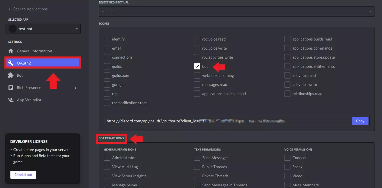Open the test-bot selected app dropdown
This screenshot has height=188, width=382.
[x=43, y=29]
